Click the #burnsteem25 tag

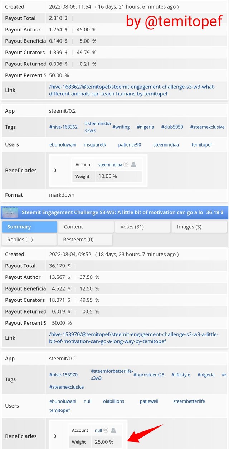149,375
